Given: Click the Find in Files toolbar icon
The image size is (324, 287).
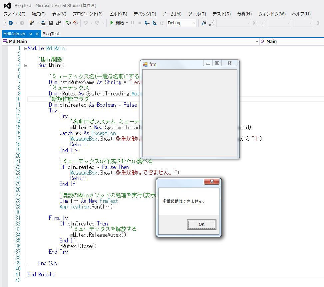Looking at the screenshot, I should pos(204,23).
